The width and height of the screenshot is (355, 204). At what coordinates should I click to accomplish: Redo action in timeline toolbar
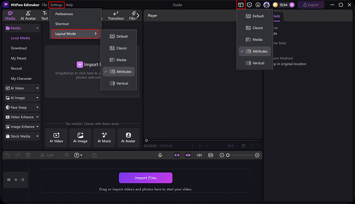point(17,155)
